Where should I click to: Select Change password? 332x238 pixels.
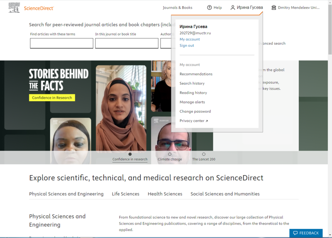pos(195,111)
